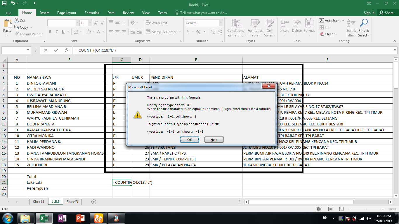The image size is (399, 224).
Task: Click the zoom out minus button
Action: point(350,209)
